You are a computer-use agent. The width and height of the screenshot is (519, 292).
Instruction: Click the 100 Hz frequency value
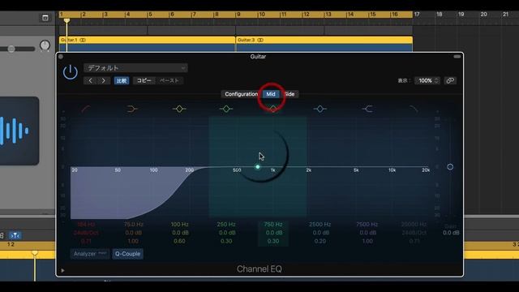click(179, 225)
